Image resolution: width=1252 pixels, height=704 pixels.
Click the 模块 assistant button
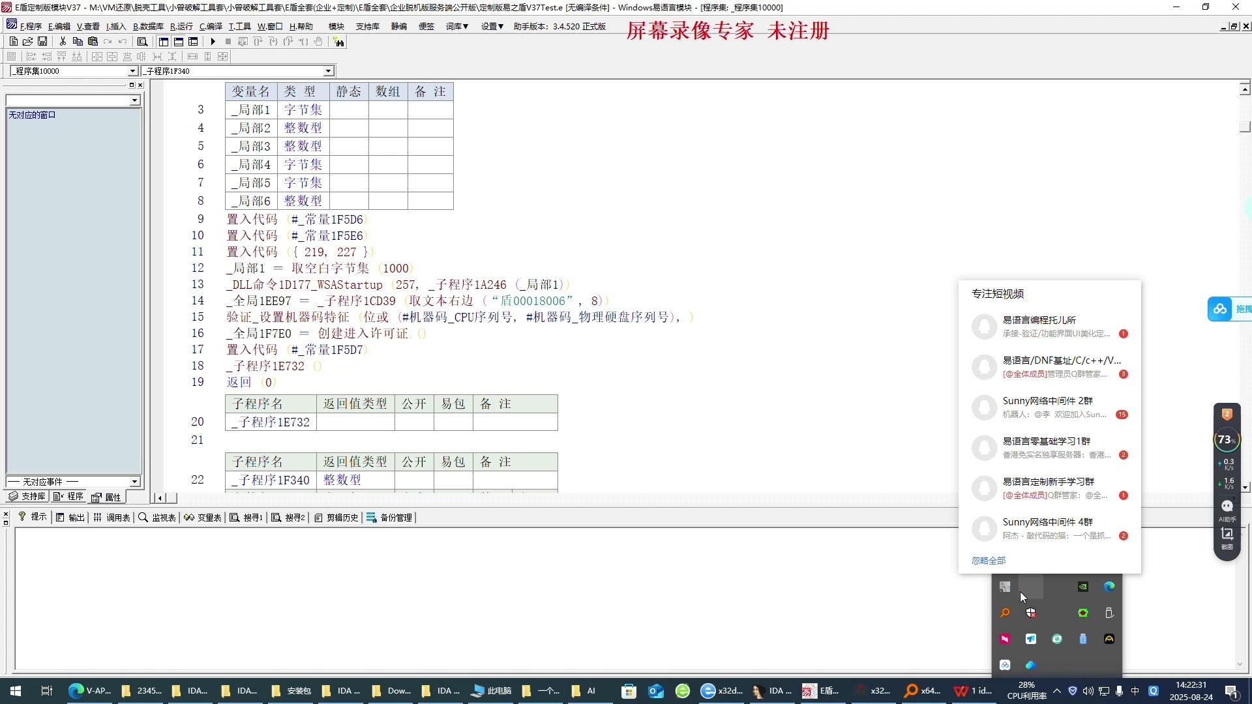[x=336, y=26]
